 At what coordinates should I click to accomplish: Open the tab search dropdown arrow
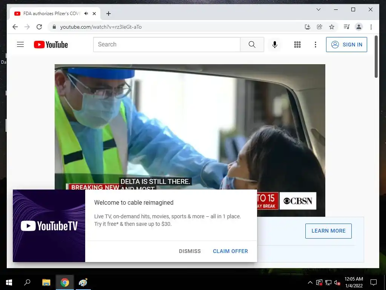click(319, 9)
